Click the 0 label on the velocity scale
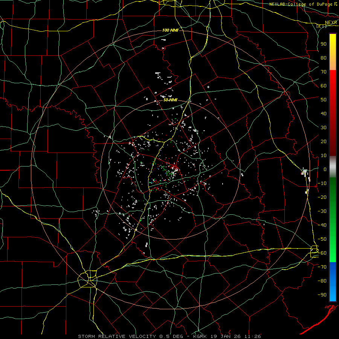The image size is (339, 339). tap(325, 169)
